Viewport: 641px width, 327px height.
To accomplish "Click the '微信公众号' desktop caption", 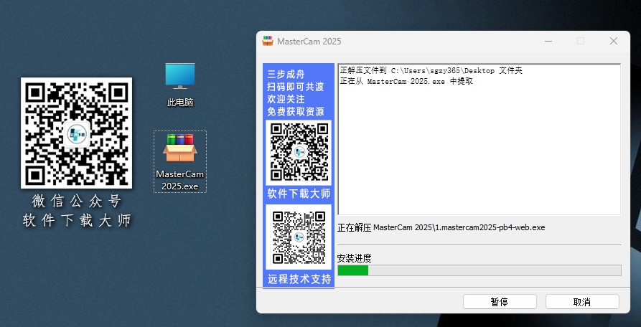I will pos(77,201).
